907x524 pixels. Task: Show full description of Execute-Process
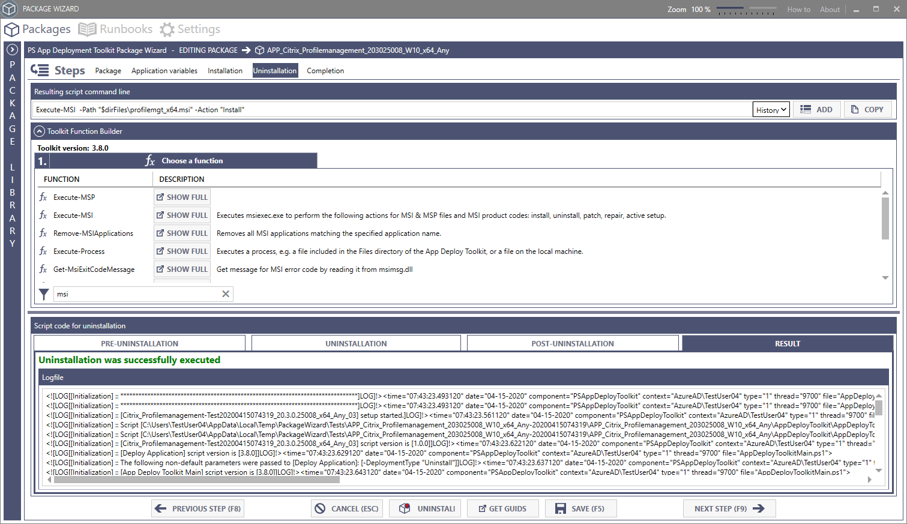pos(182,251)
